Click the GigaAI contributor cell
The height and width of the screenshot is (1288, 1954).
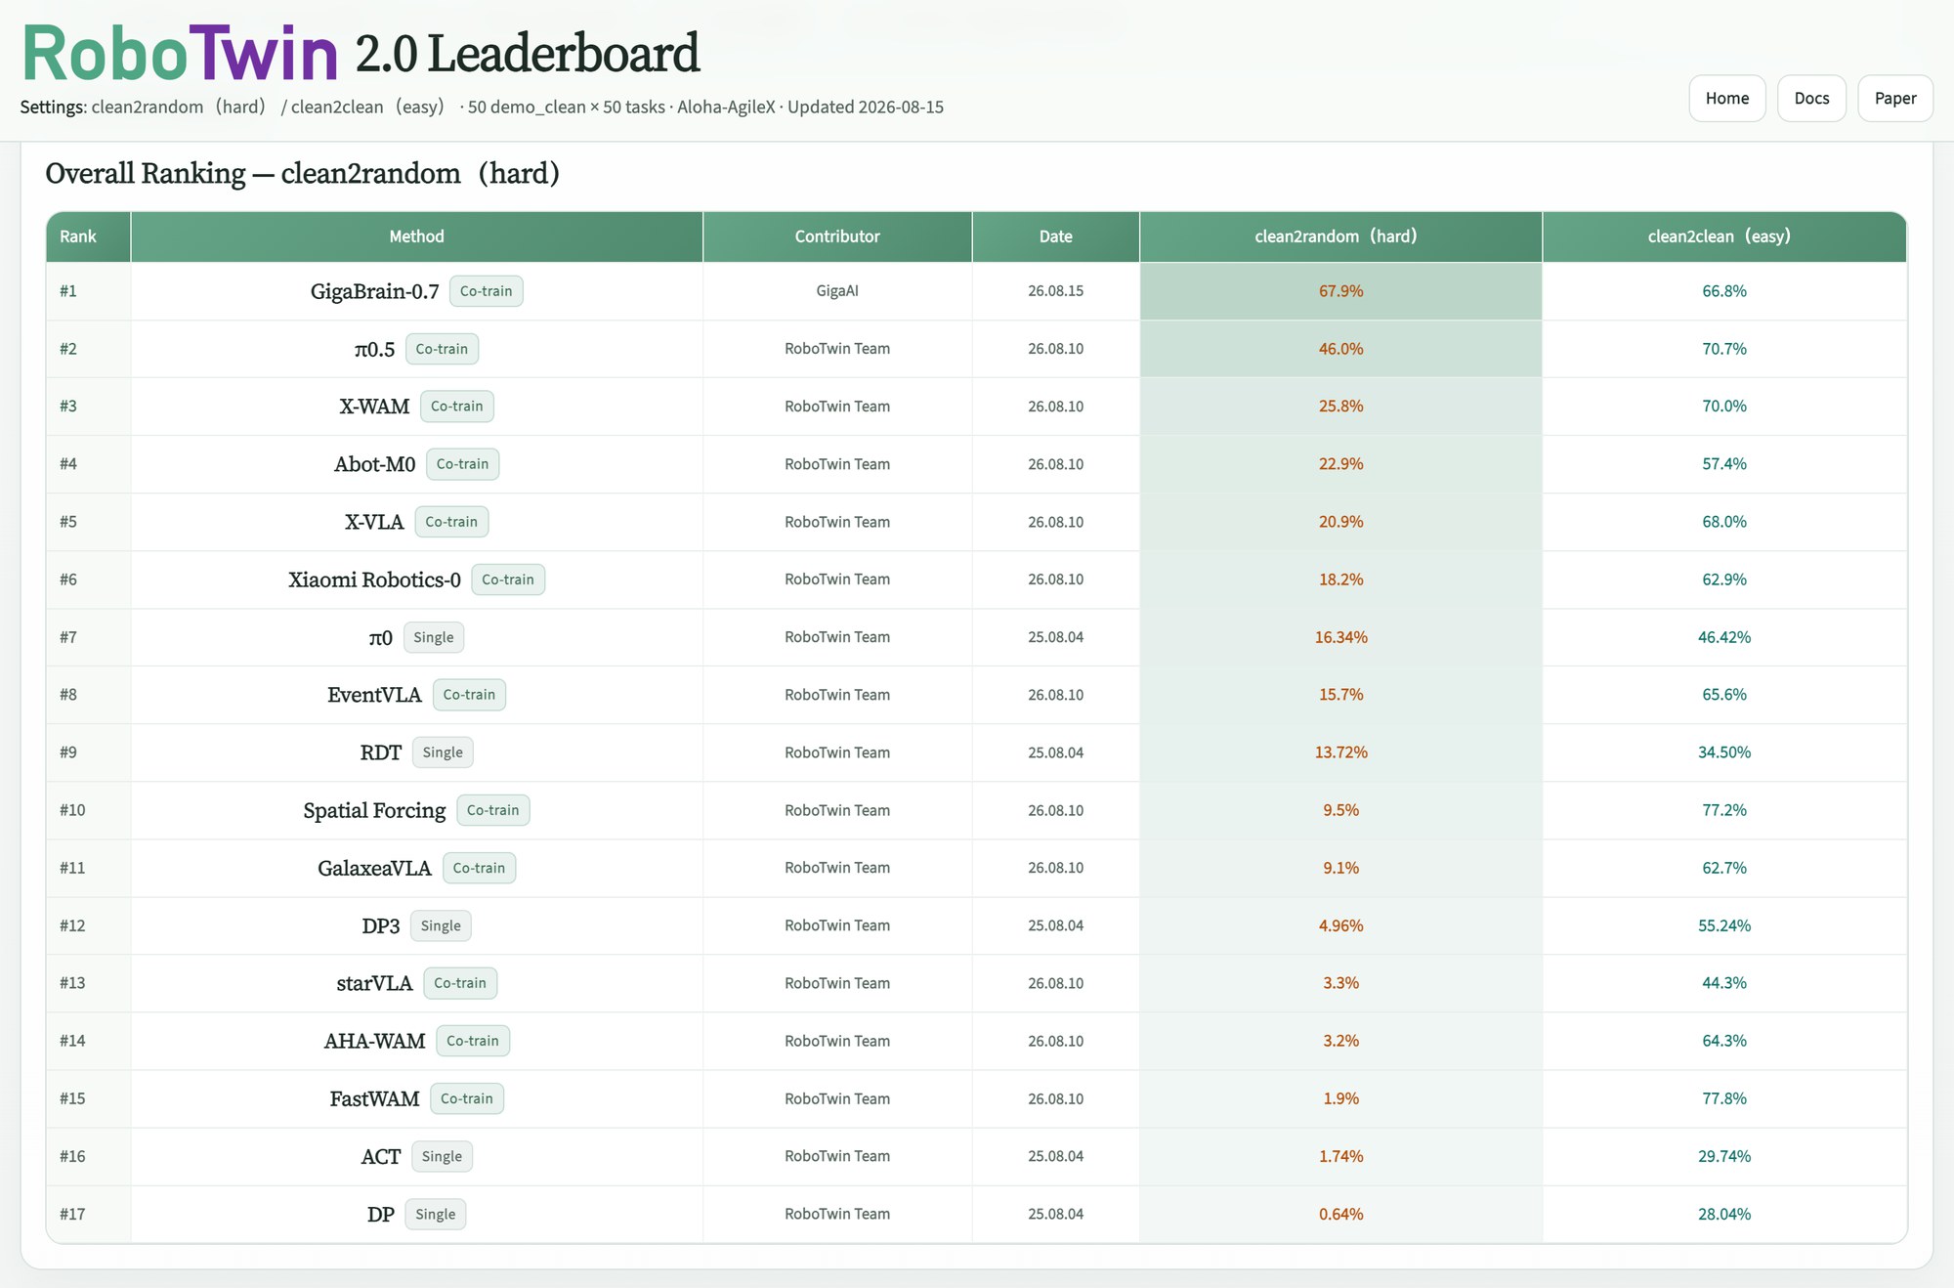(x=837, y=291)
